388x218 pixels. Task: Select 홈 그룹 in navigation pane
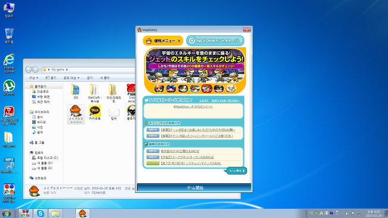coord(39,142)
